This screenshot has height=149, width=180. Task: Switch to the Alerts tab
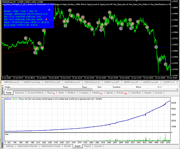click(61, 93)
